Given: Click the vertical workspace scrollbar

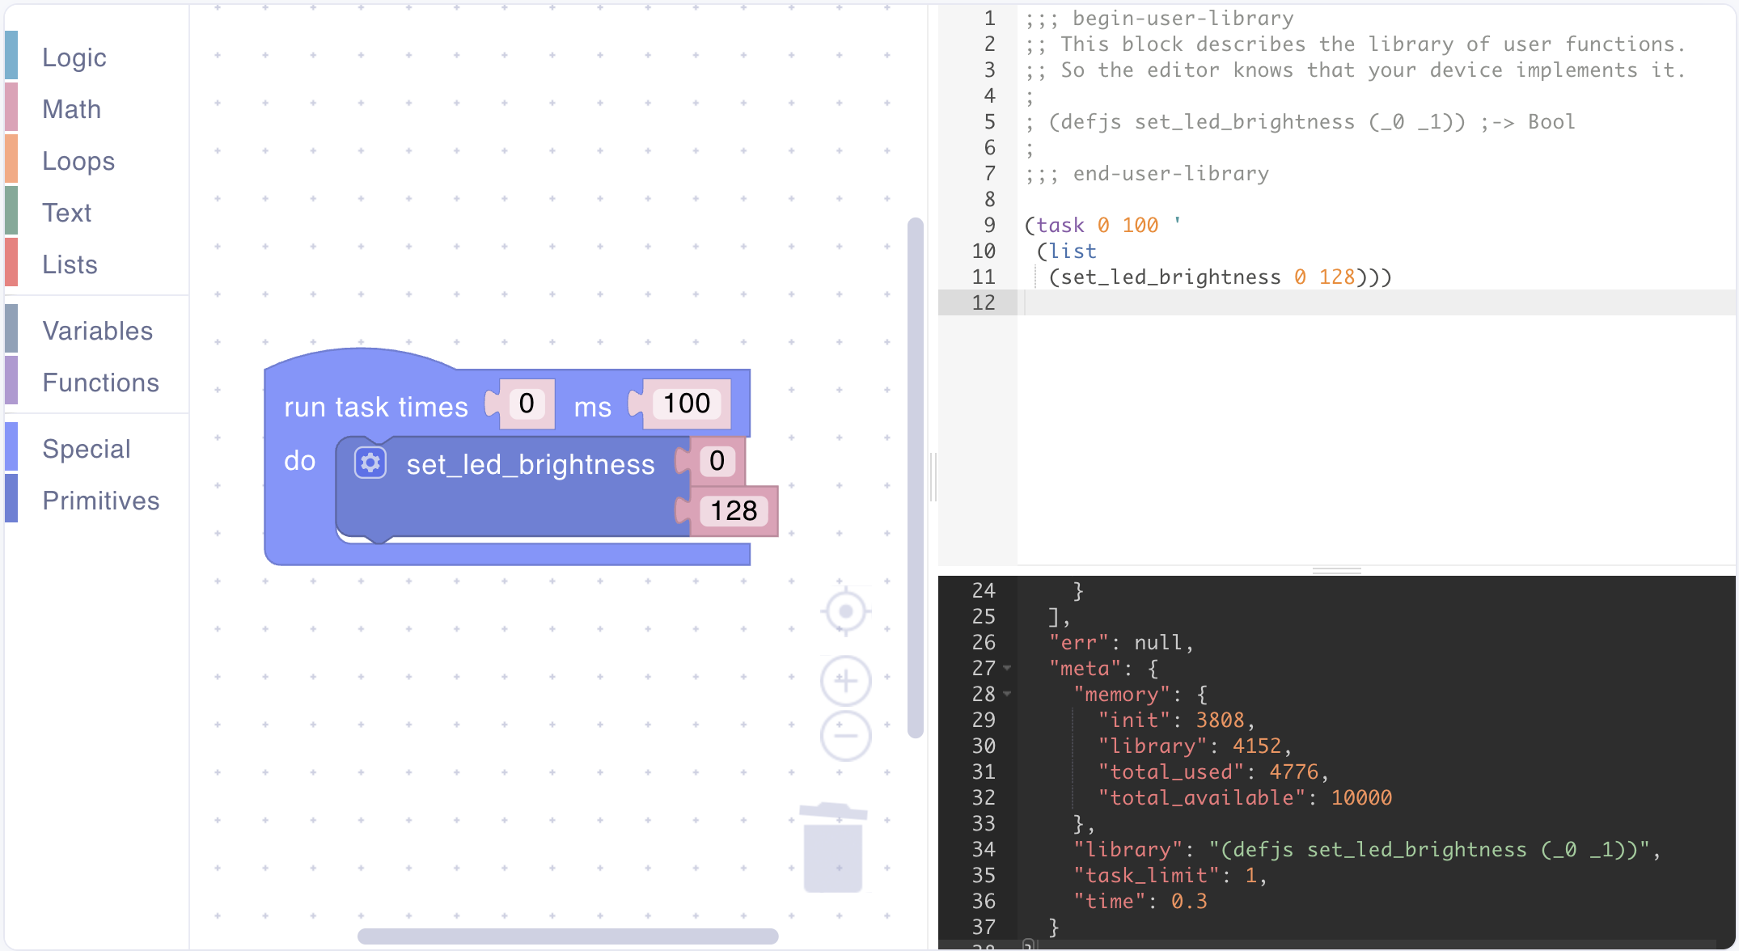Looking at the screenshot, I should pyautogui.click(x=916, y=477).
